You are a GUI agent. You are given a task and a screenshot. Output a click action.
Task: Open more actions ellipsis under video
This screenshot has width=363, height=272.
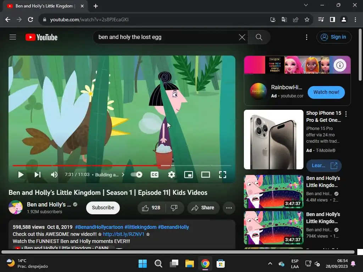pos(229,208)
